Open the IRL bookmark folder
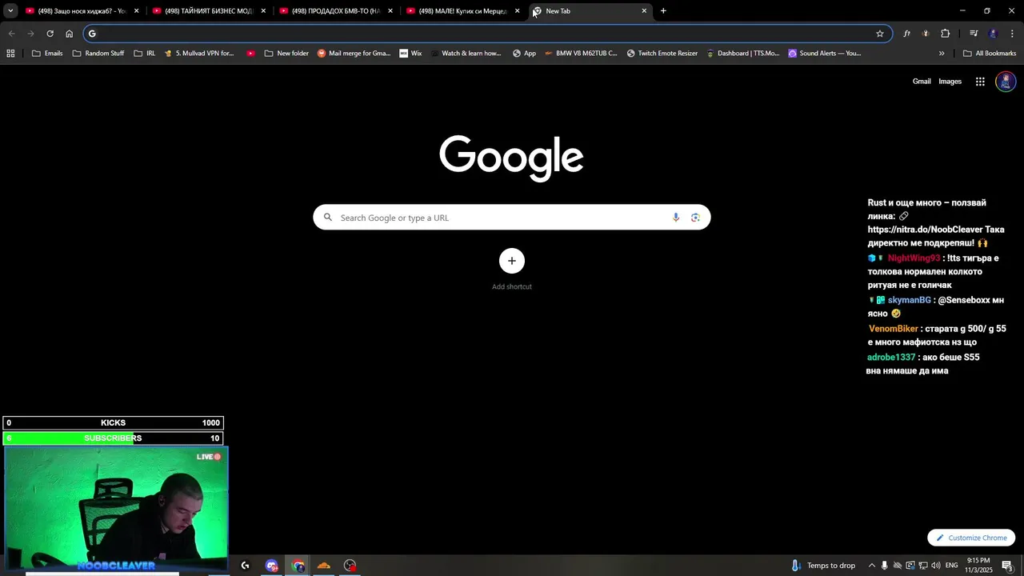Screen dimensions: 1024x576 coord(145,54)
